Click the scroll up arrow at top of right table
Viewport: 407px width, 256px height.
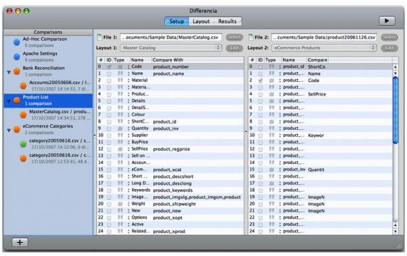(x=395, y=67)
